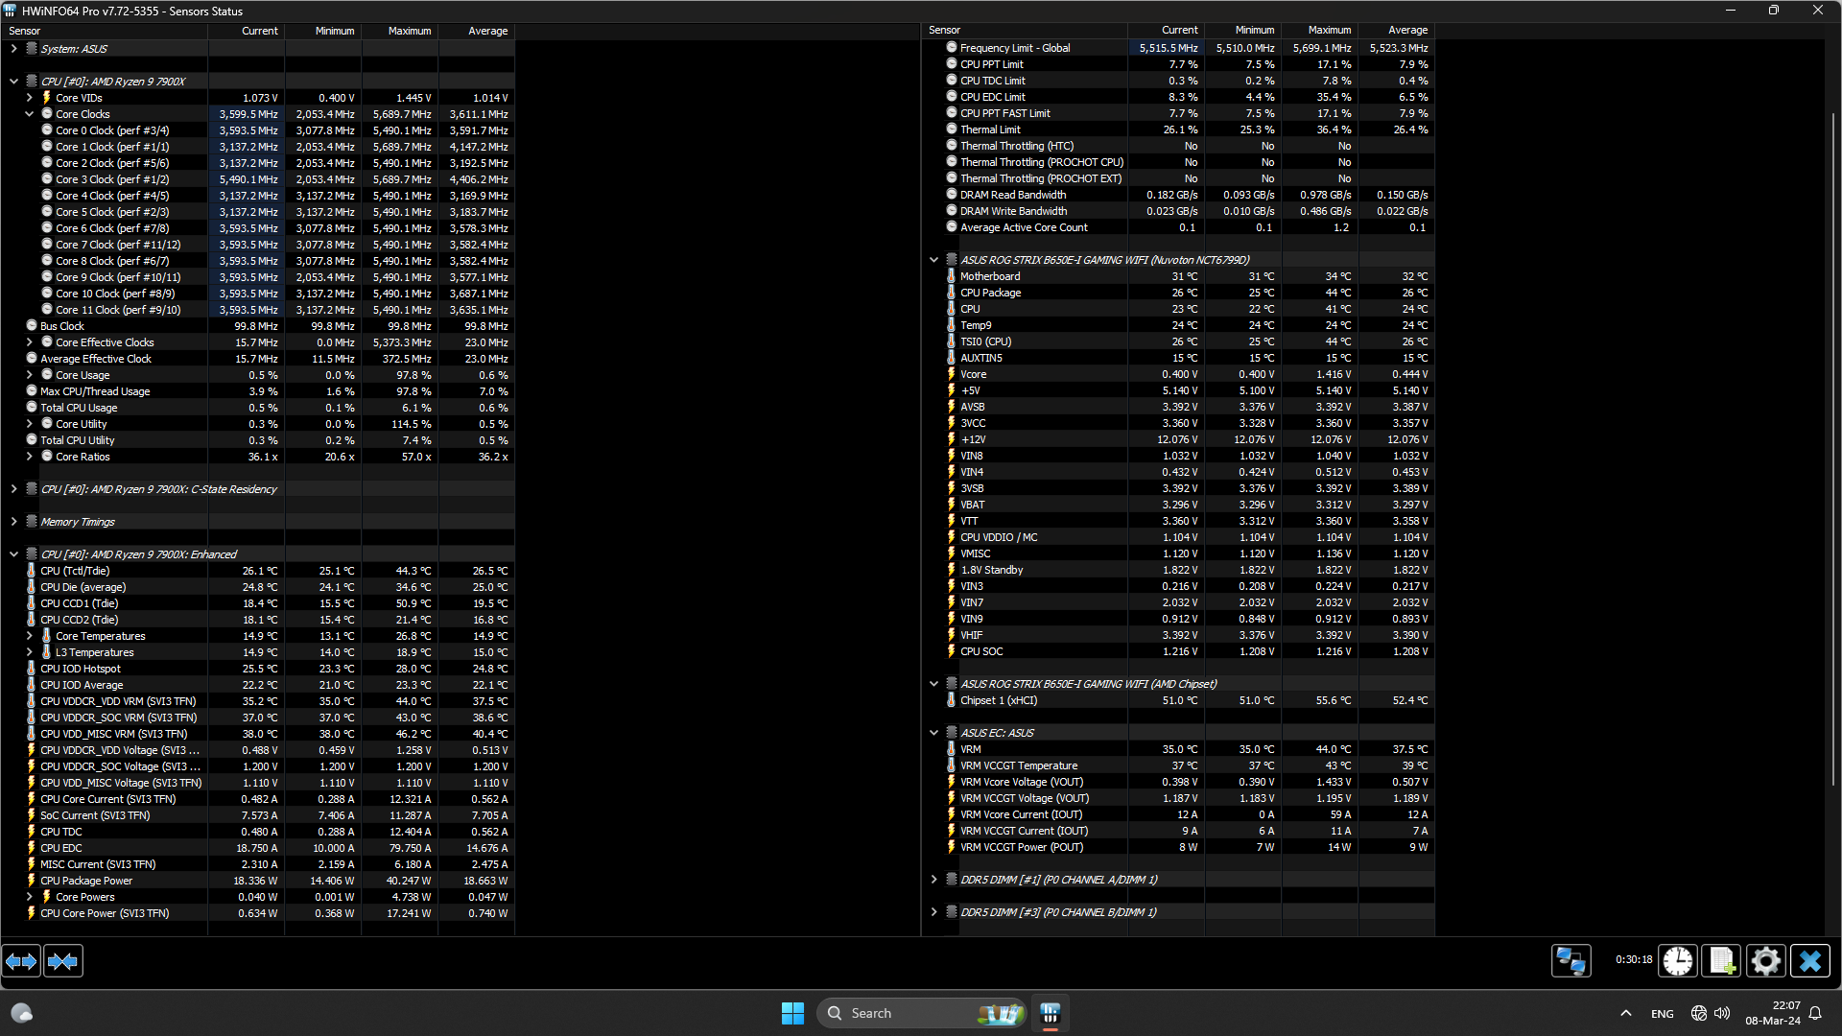Select the CPU Package Power row
Screen dimensions: 1842x1036
[86, 881]
